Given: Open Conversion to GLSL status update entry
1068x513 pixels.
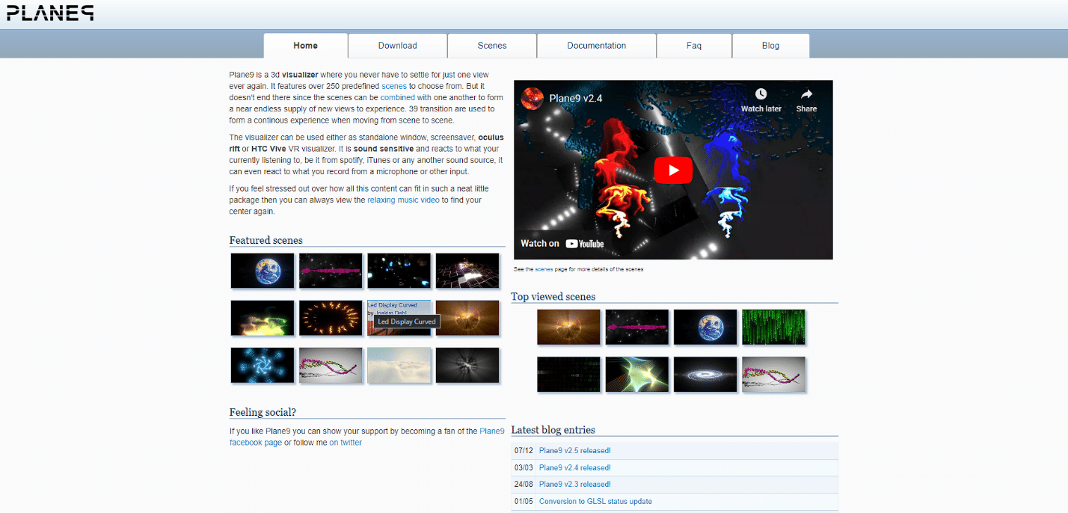Looking at the screenshot, I should tap(595, 502).
